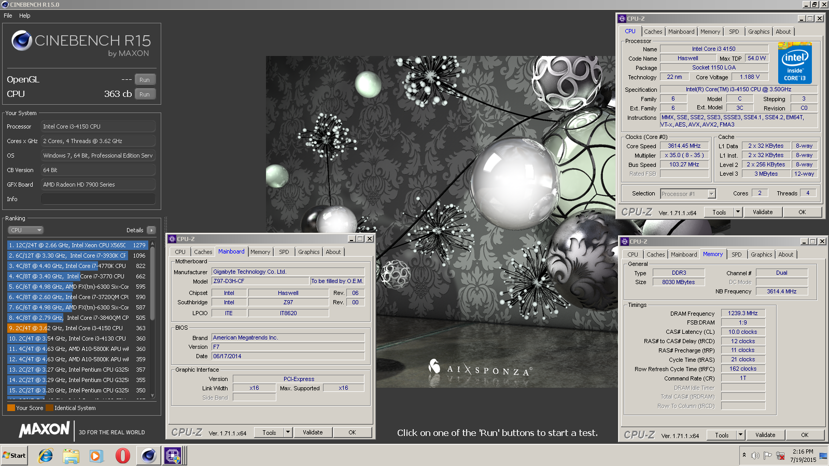This screenshot has width=829, height=466.
Task: Open the Windows Start menu
Action: (15, 456)
